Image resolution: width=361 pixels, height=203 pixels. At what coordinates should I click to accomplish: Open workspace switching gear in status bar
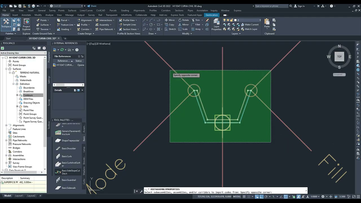click(323, 196)
